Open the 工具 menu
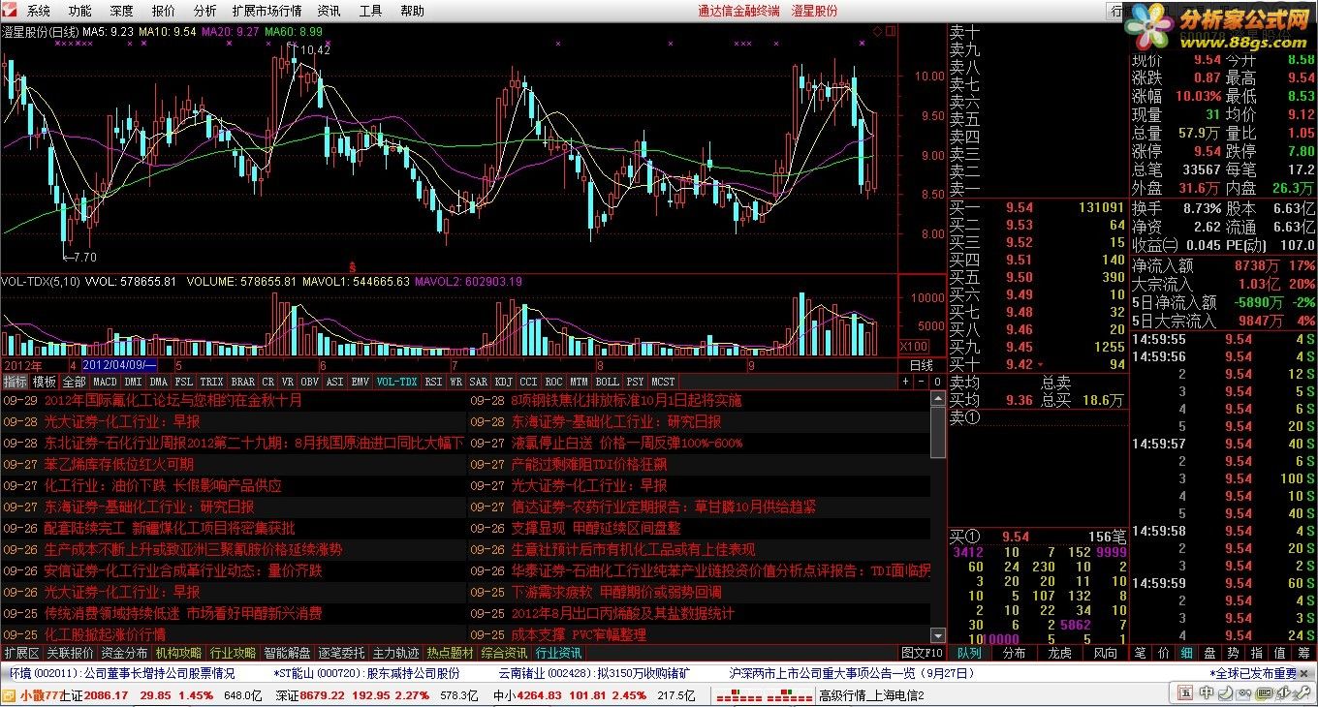This screenshot has height=707, width=1318. pyautogui.click(x=370, y=12)
